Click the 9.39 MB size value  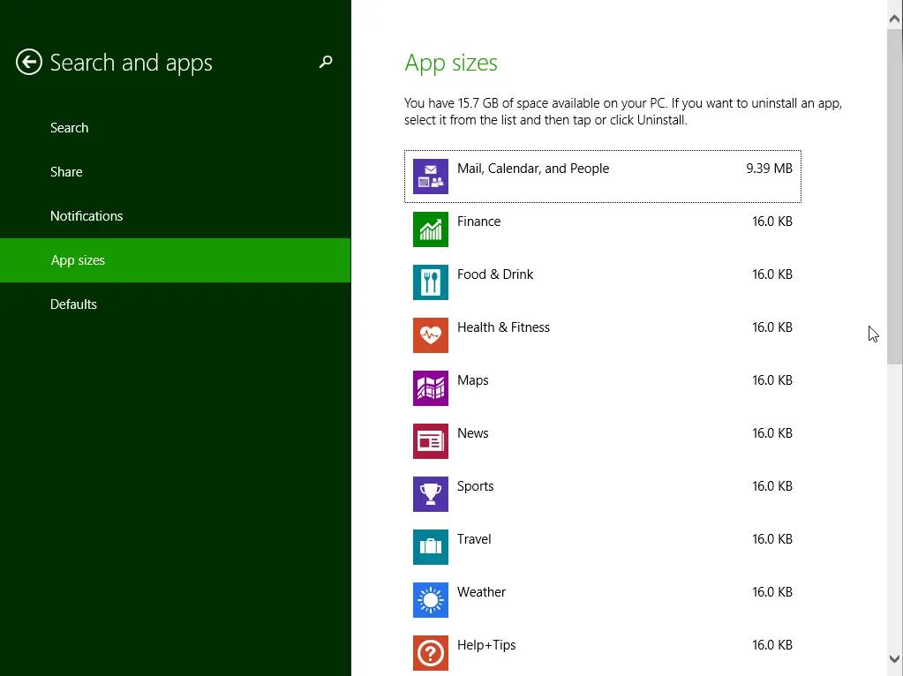pos(769,169)
